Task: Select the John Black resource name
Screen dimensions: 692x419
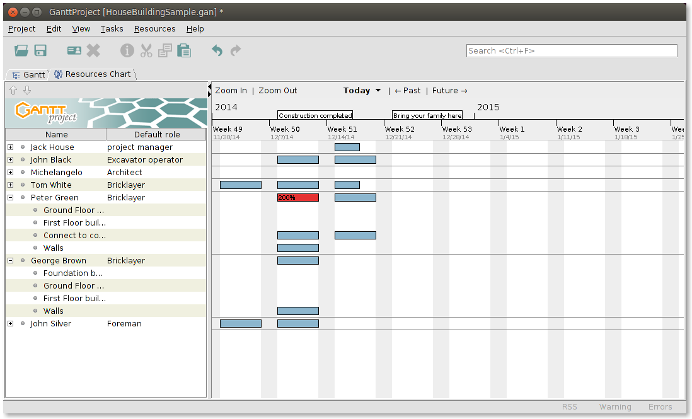Action: point(51,159)
